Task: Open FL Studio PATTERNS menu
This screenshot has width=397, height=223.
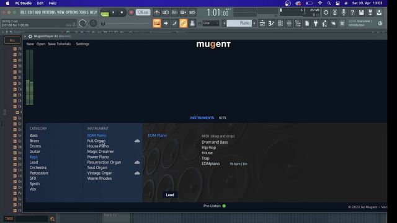Action: 49,12
